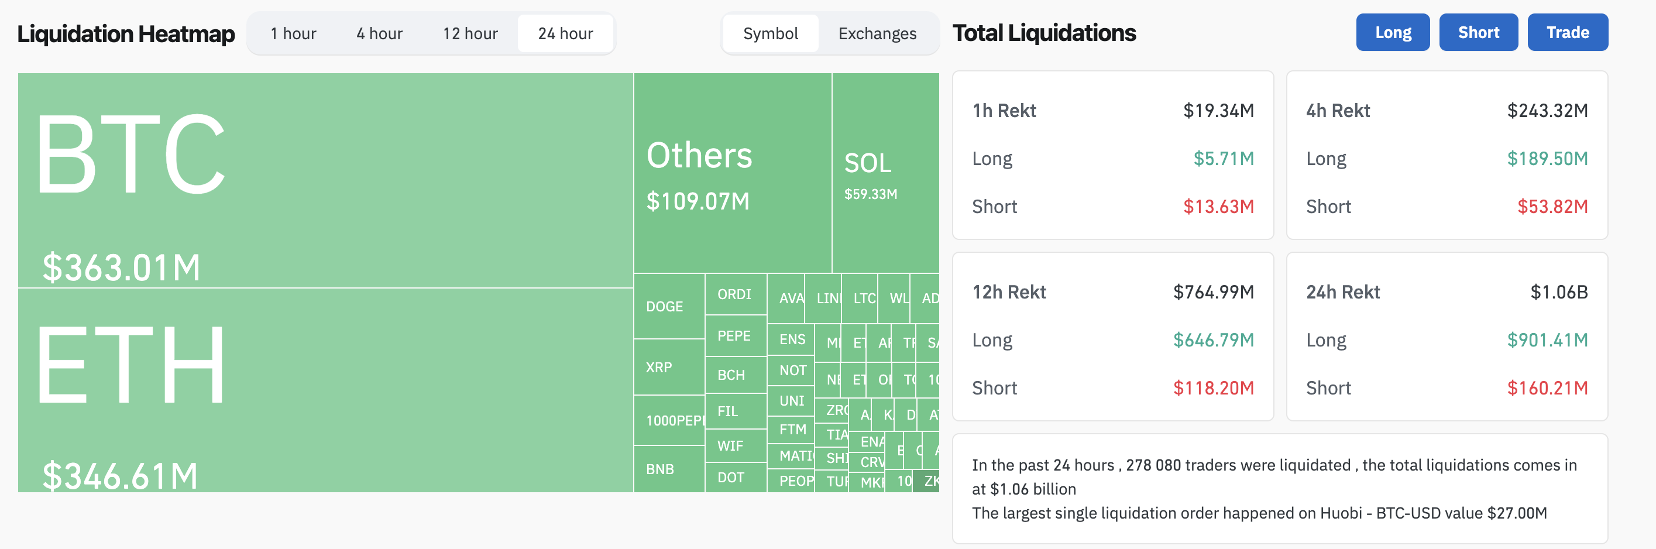The height and width of the screenshot is (549, 1656).
Task: Click the ETH heatmap tile
Action: tap(325, 390)
